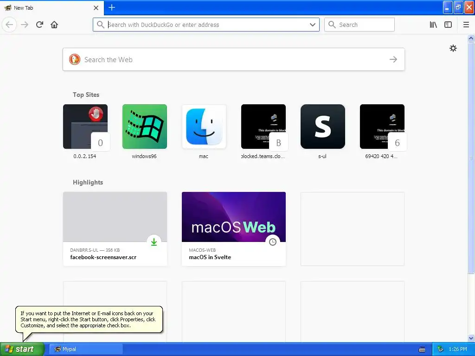Viewport: 475px width, 356px height.
Task: Click the vertical scrollbar thumb
Action: coord(471,158)
